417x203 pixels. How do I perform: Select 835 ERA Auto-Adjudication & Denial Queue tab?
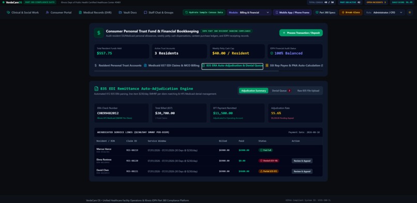click(232, 66)
